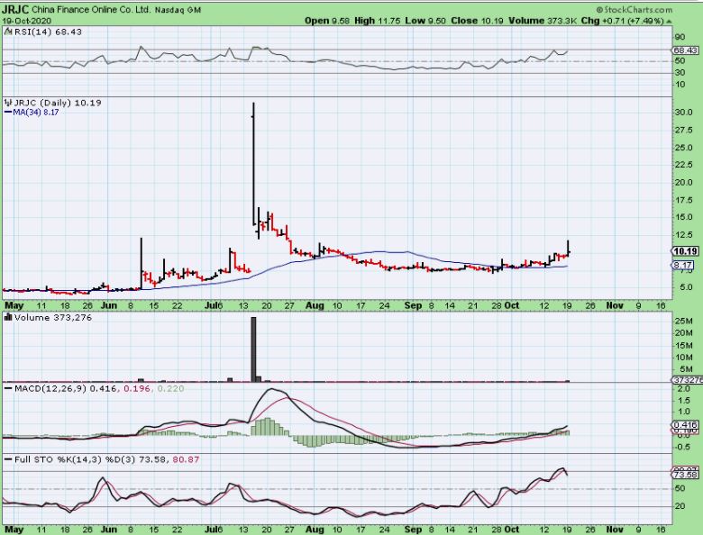Click the Volume 373.3K value in header
The image size is (703, 535).
[542, 21]
